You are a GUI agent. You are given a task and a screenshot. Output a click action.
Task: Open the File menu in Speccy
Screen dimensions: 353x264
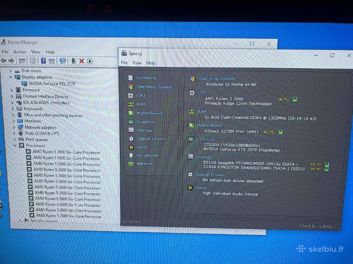click(x=124, y=62)
